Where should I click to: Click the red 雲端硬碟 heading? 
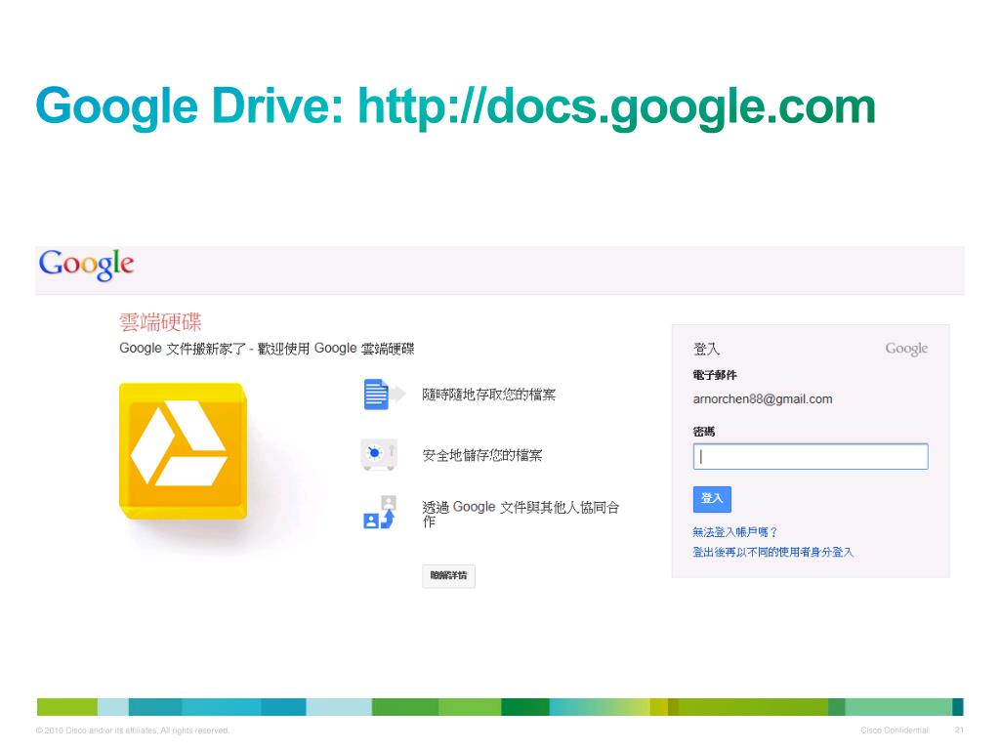click(x=160, y=322)
